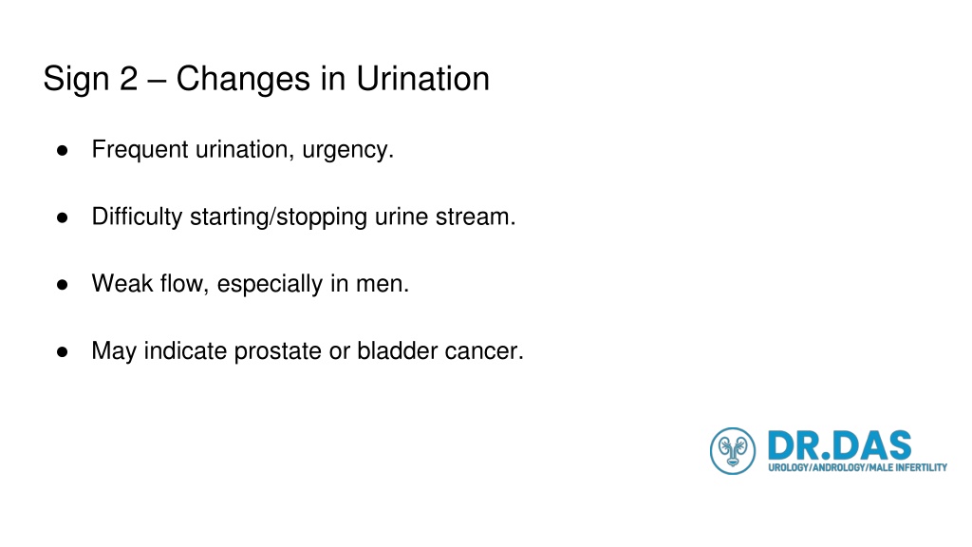Click the word 'Changes' in the title
Image resolution: width=972 pixels, height=547 pixels.
pos(243,80)
